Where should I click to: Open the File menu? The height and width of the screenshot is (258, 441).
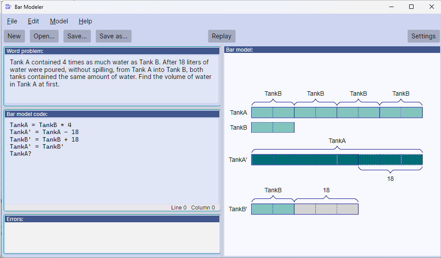[12, 21]
